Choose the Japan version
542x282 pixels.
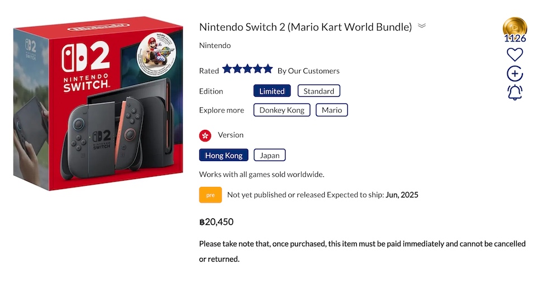coord(269,155)
